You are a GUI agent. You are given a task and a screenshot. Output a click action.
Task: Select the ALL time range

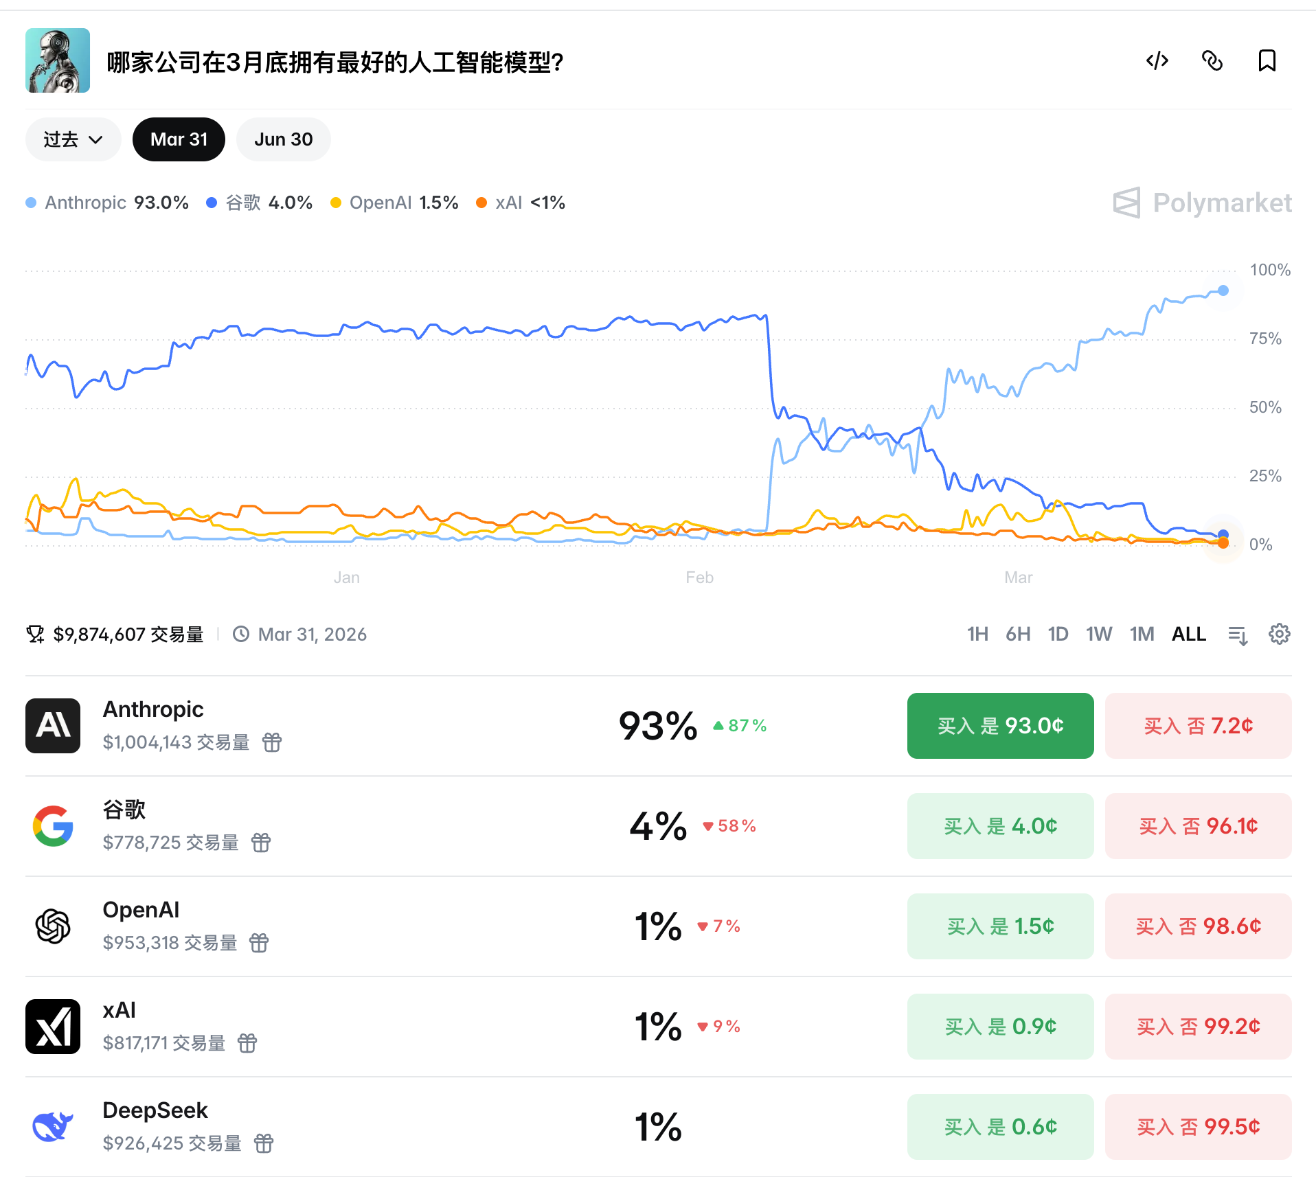coord(1188,634)
